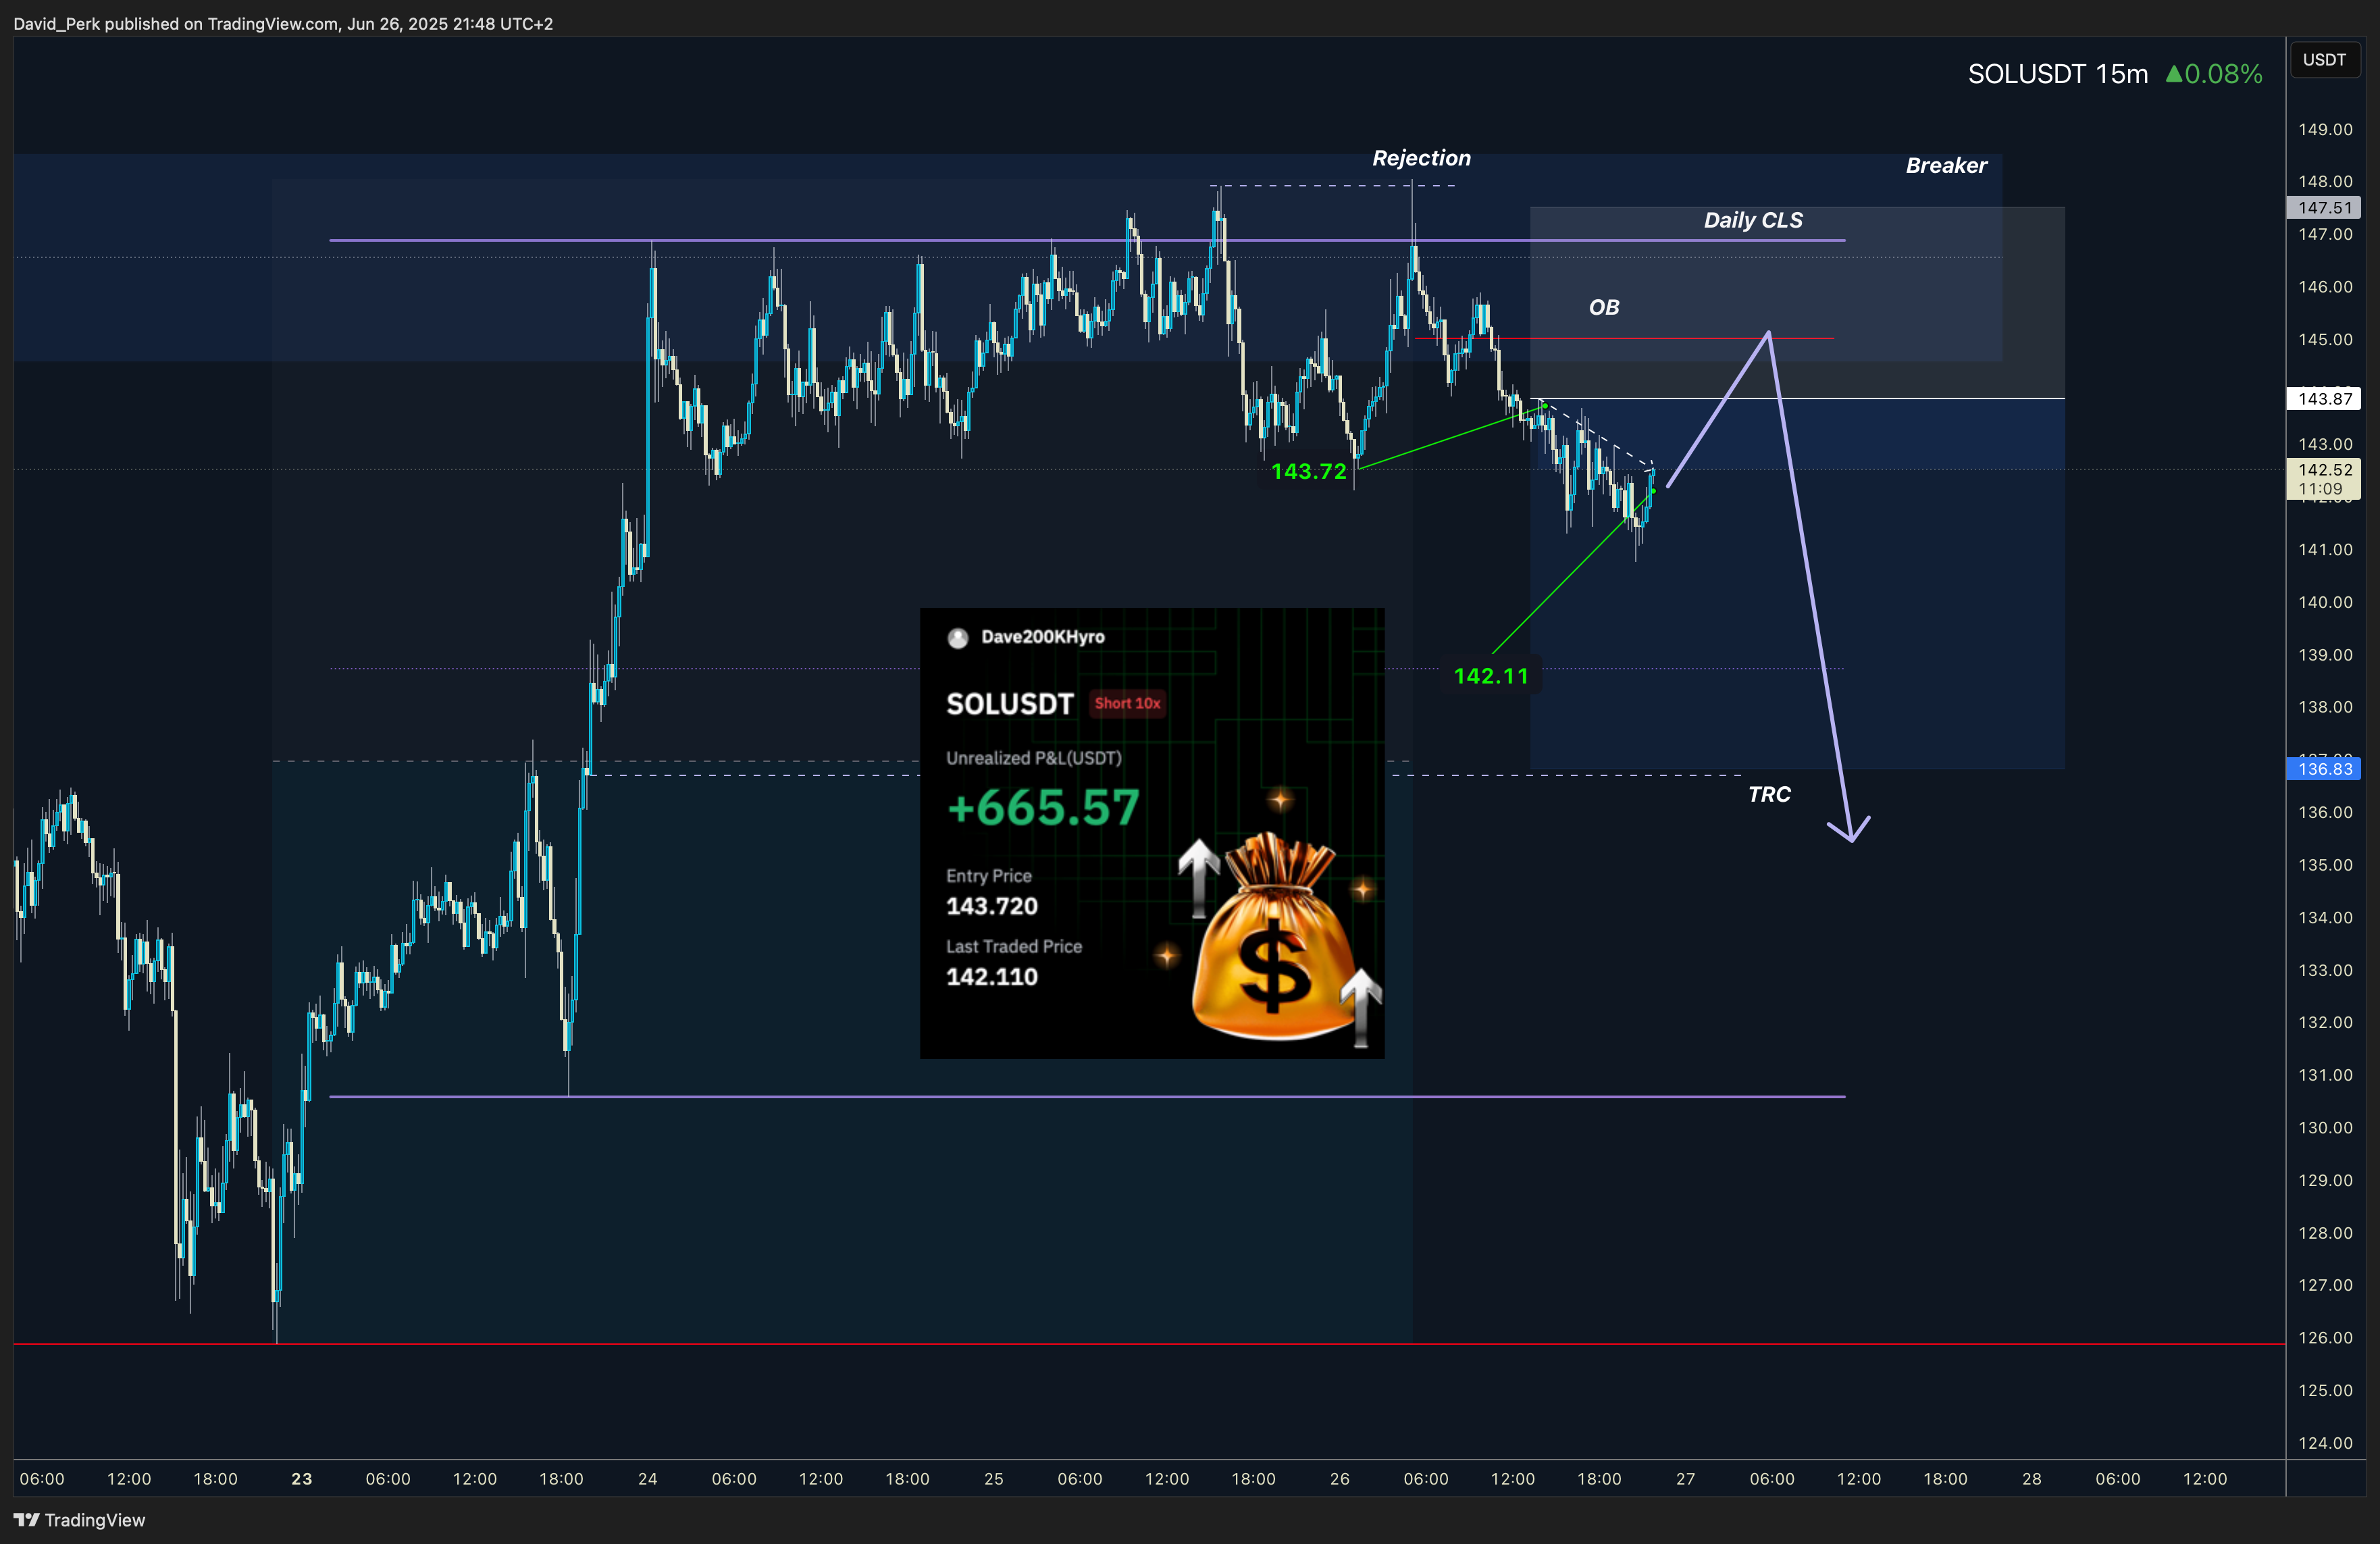Click the green 143.72 chart label

click(x=1309, y=472)
